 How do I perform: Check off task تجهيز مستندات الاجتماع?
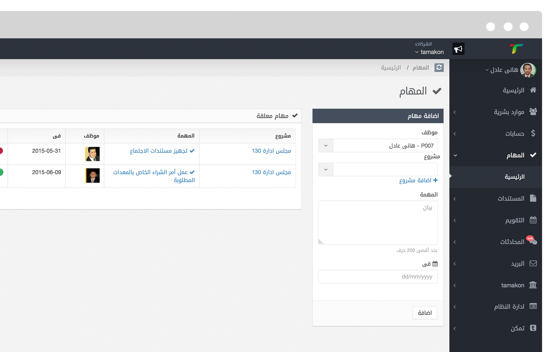click(x=192, y=151)
